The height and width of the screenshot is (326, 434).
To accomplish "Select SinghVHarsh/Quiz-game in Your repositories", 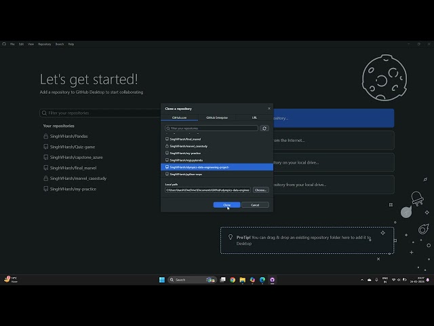I will [x=73, y=147].
